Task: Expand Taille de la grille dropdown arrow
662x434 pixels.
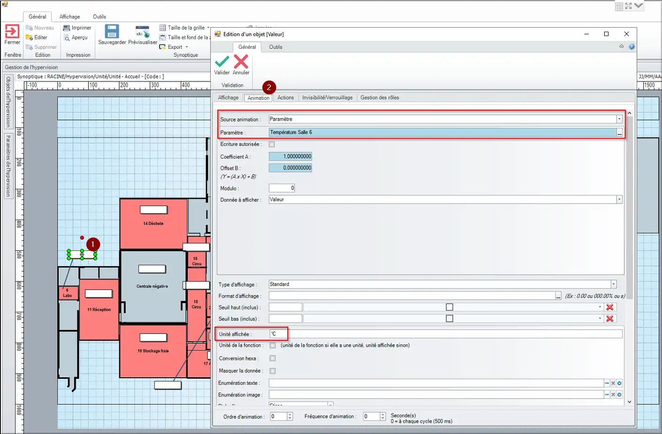Action: pos(208,28)
